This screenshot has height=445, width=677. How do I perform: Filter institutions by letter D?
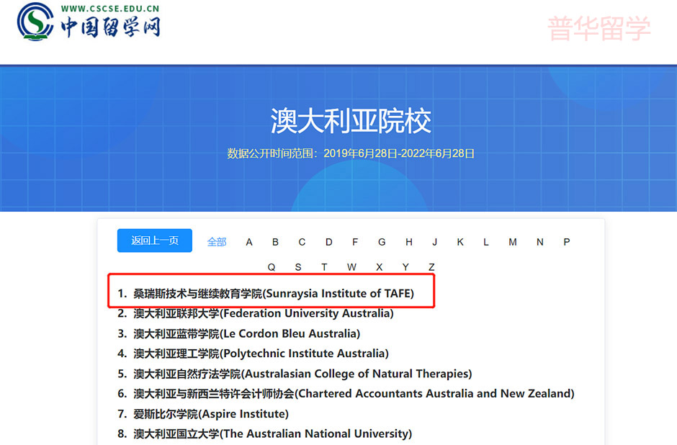[329, 242]
